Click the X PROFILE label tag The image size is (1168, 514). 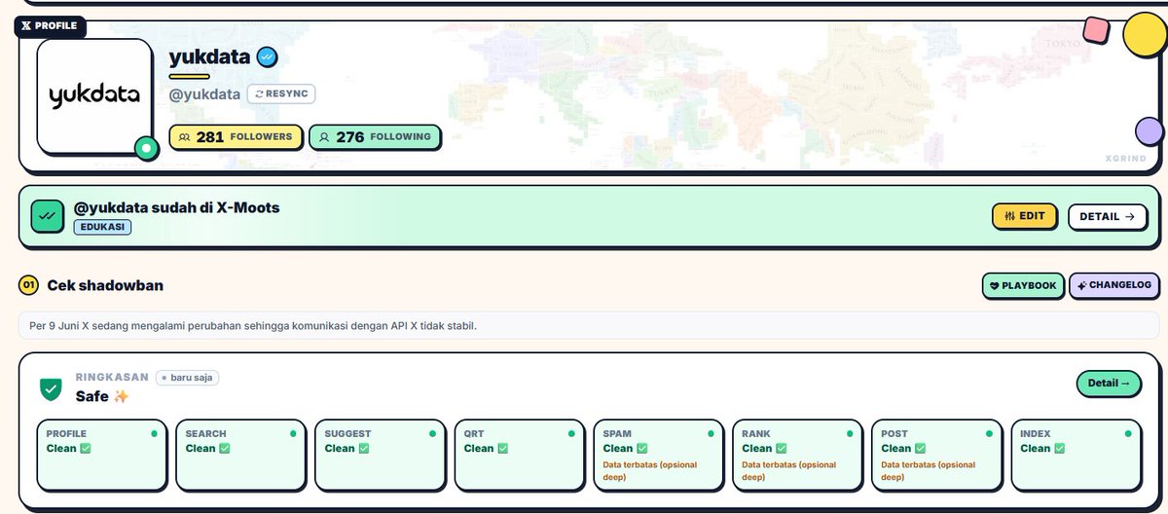(50, 25)
